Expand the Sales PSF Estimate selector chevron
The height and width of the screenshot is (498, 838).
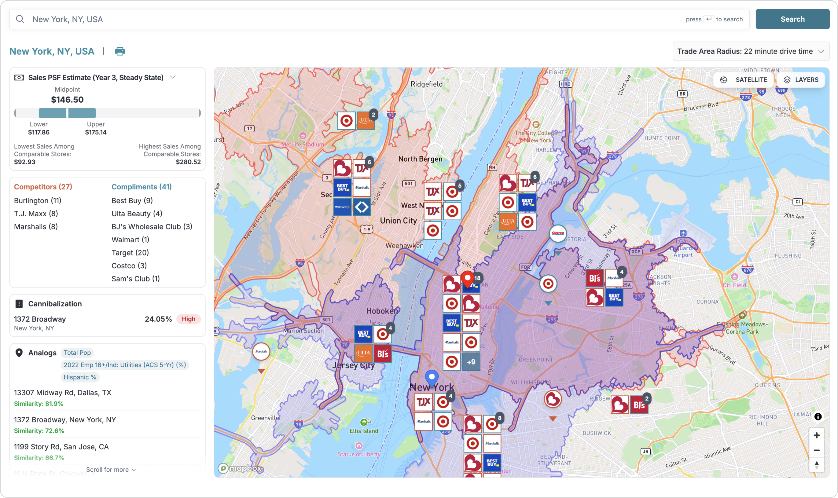tap(173, 77)
